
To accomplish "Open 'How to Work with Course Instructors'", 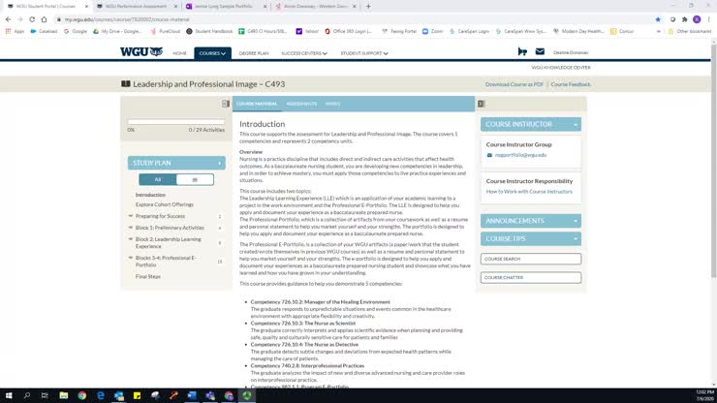I will 529,192.
